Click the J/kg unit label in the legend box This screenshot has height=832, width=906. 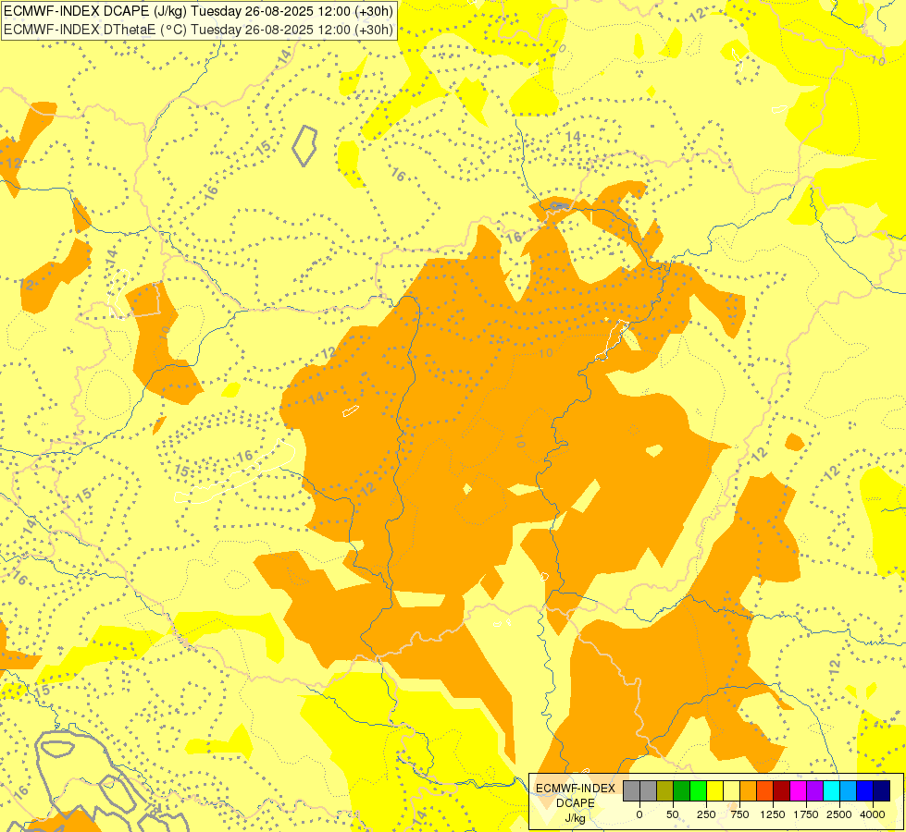pos(576,818)
